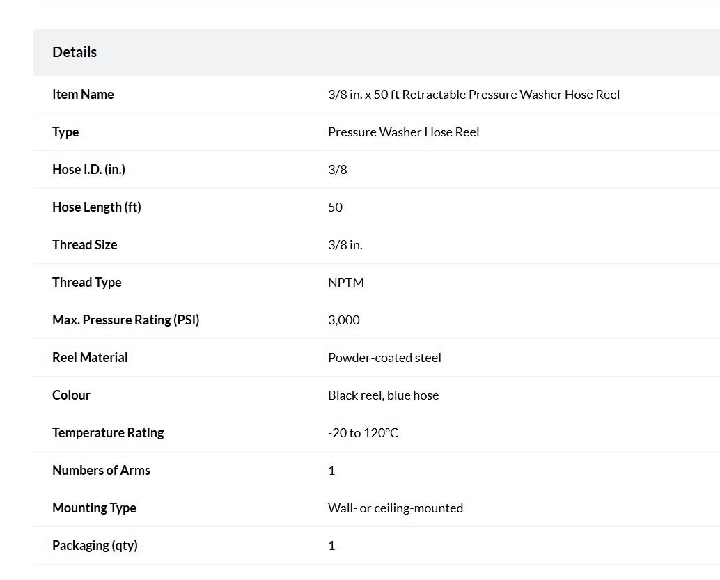Click the Hose Length (ft) label
The width and height of the screenshot is (720, 580).
97,207
